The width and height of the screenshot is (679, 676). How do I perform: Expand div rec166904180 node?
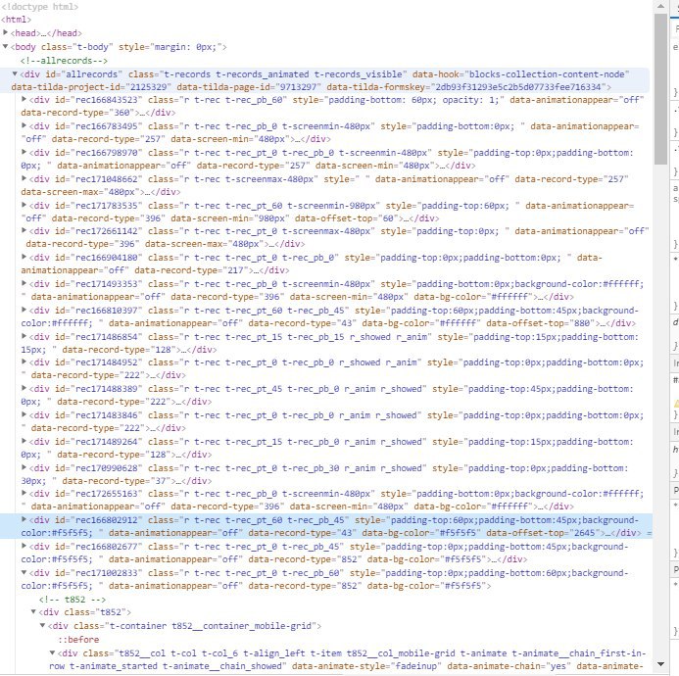pyautogui.click(x=24, y=257)
